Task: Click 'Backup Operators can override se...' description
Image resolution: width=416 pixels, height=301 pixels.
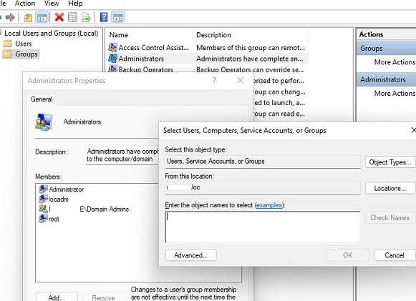Action: click(x=250, y=69)
